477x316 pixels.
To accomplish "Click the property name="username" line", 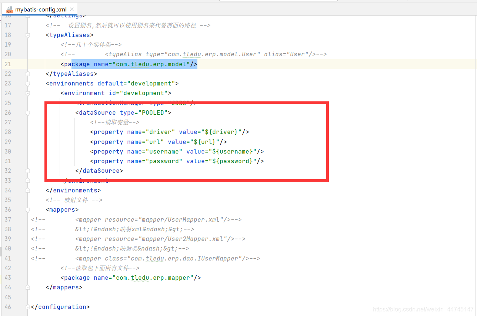I will point(177,151).
